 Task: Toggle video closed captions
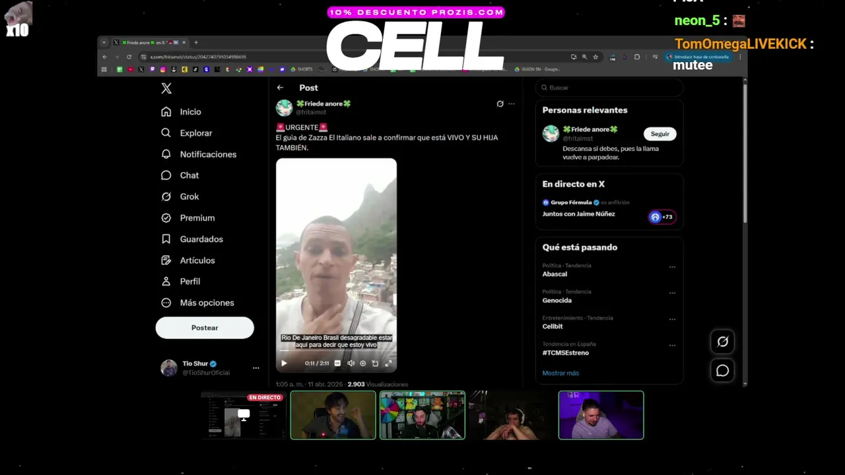[337, 363]
